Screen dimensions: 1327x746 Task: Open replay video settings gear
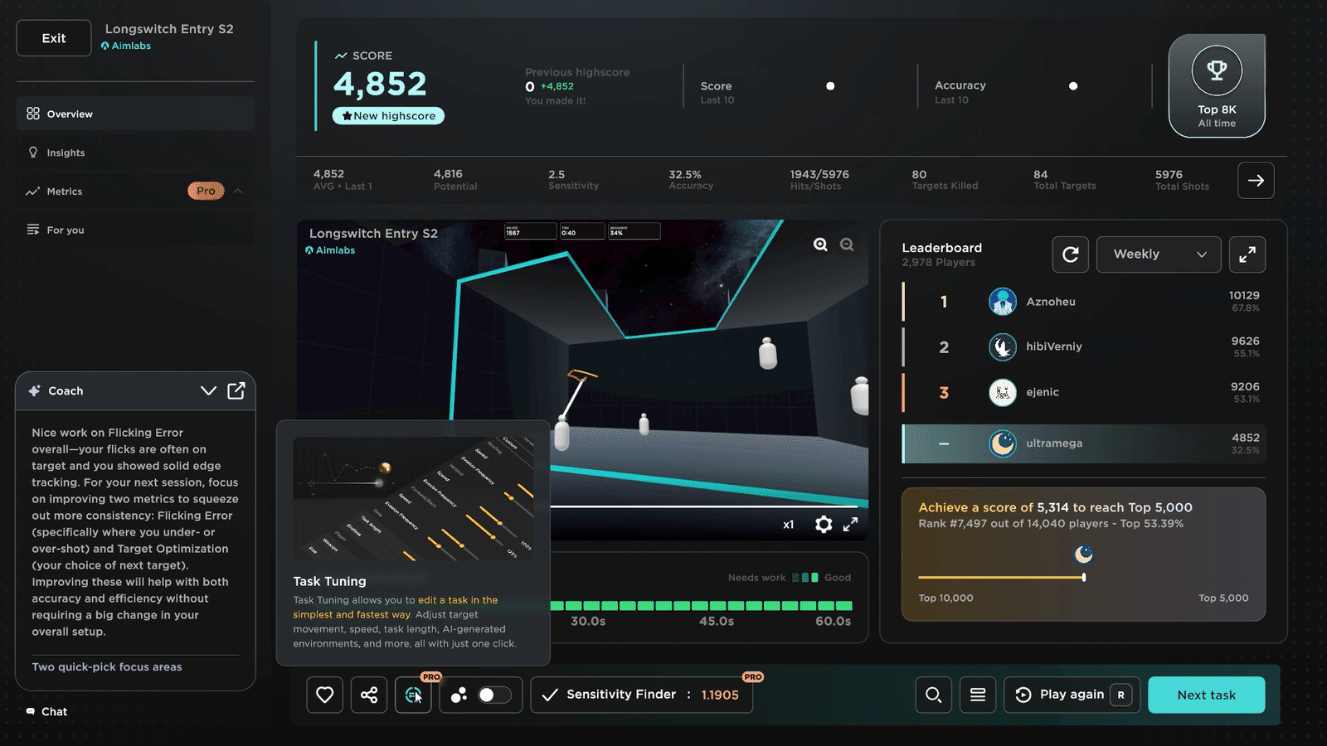point(824,524)
